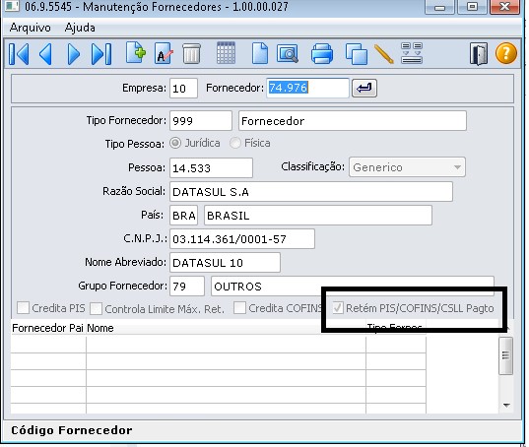Click the Pessoa field 14.533
The image size is (529, 447).
click(211, 168)
